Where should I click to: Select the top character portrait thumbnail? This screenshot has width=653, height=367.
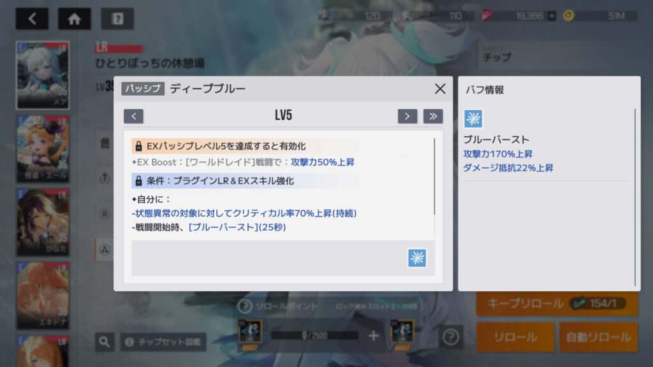tap(43, 75)
